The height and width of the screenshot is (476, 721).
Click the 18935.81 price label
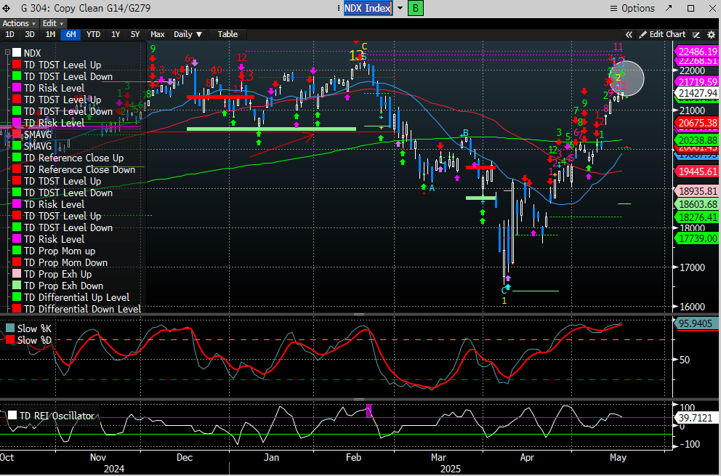pyautogui.click(x=698, y=191)
